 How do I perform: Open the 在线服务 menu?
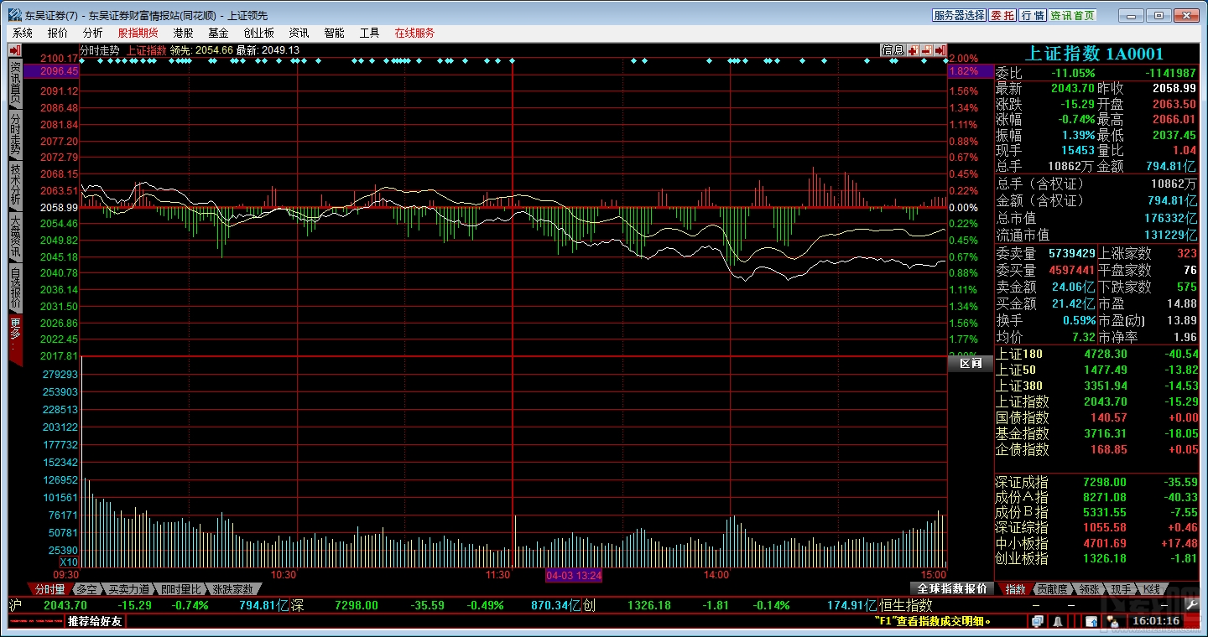pos(414,33)
